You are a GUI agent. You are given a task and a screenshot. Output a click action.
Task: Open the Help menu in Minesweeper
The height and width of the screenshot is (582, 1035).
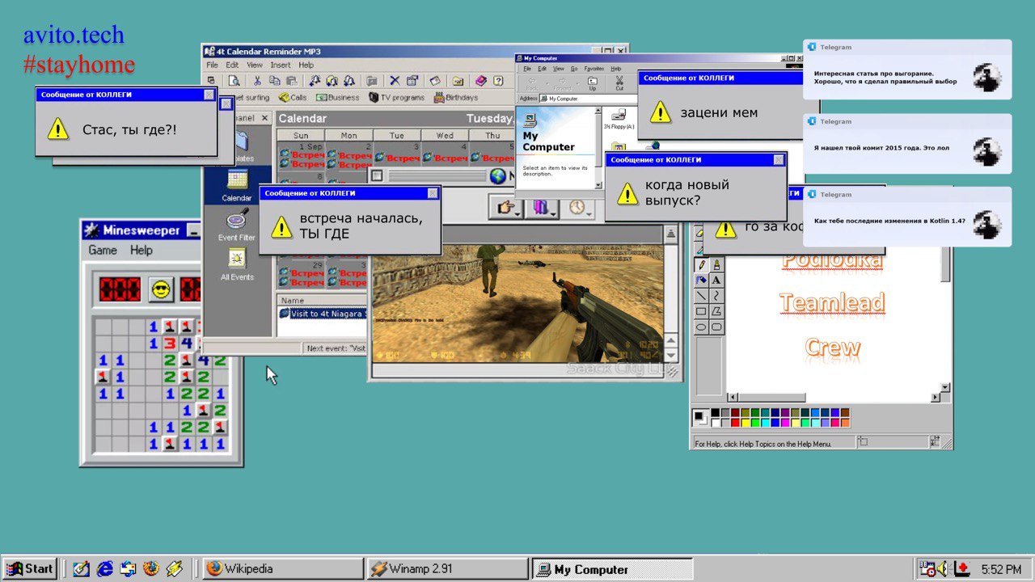[x=142, y=250]
